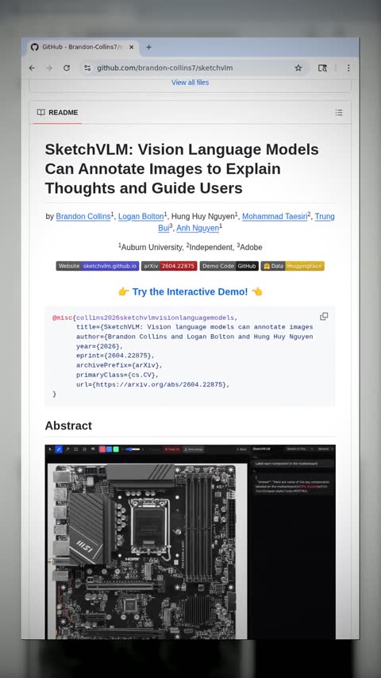This screenshot has width=381, height=678.
Task: Copy the BibTeX citation code
Action: 324,317
